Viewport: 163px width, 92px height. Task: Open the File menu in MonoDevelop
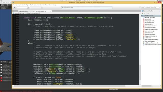14,5
